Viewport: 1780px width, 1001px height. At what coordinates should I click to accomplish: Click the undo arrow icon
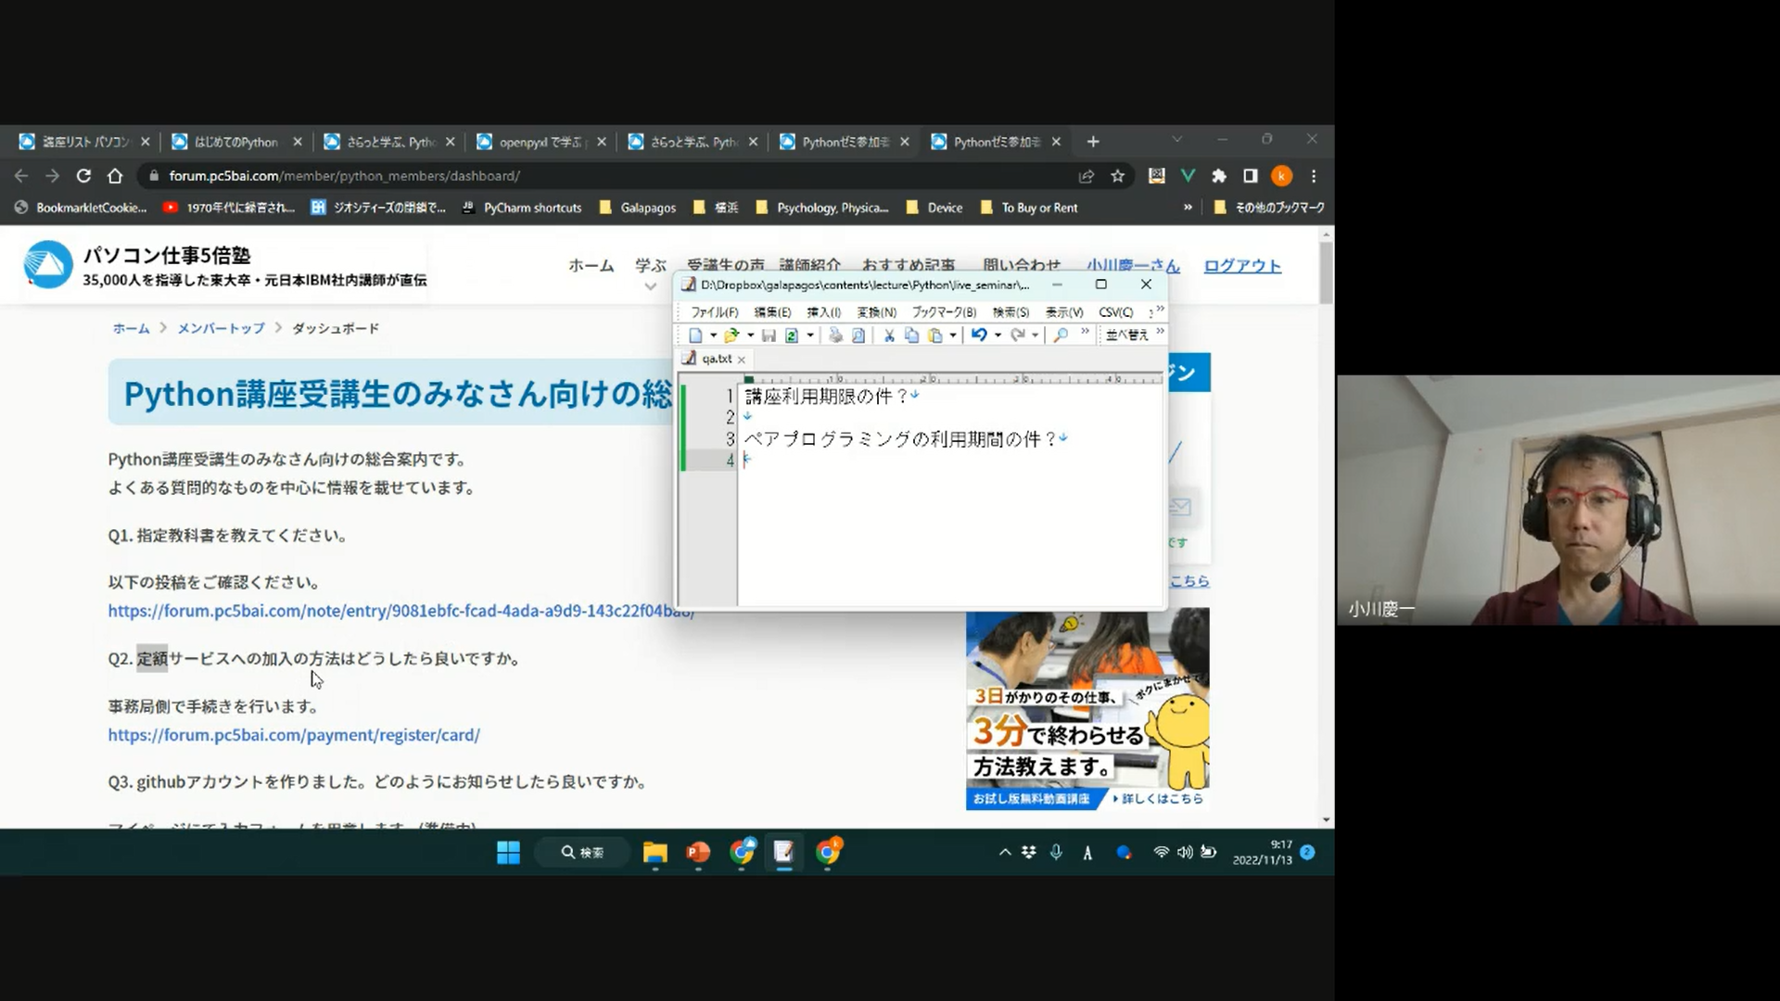(x=979, y=336)
